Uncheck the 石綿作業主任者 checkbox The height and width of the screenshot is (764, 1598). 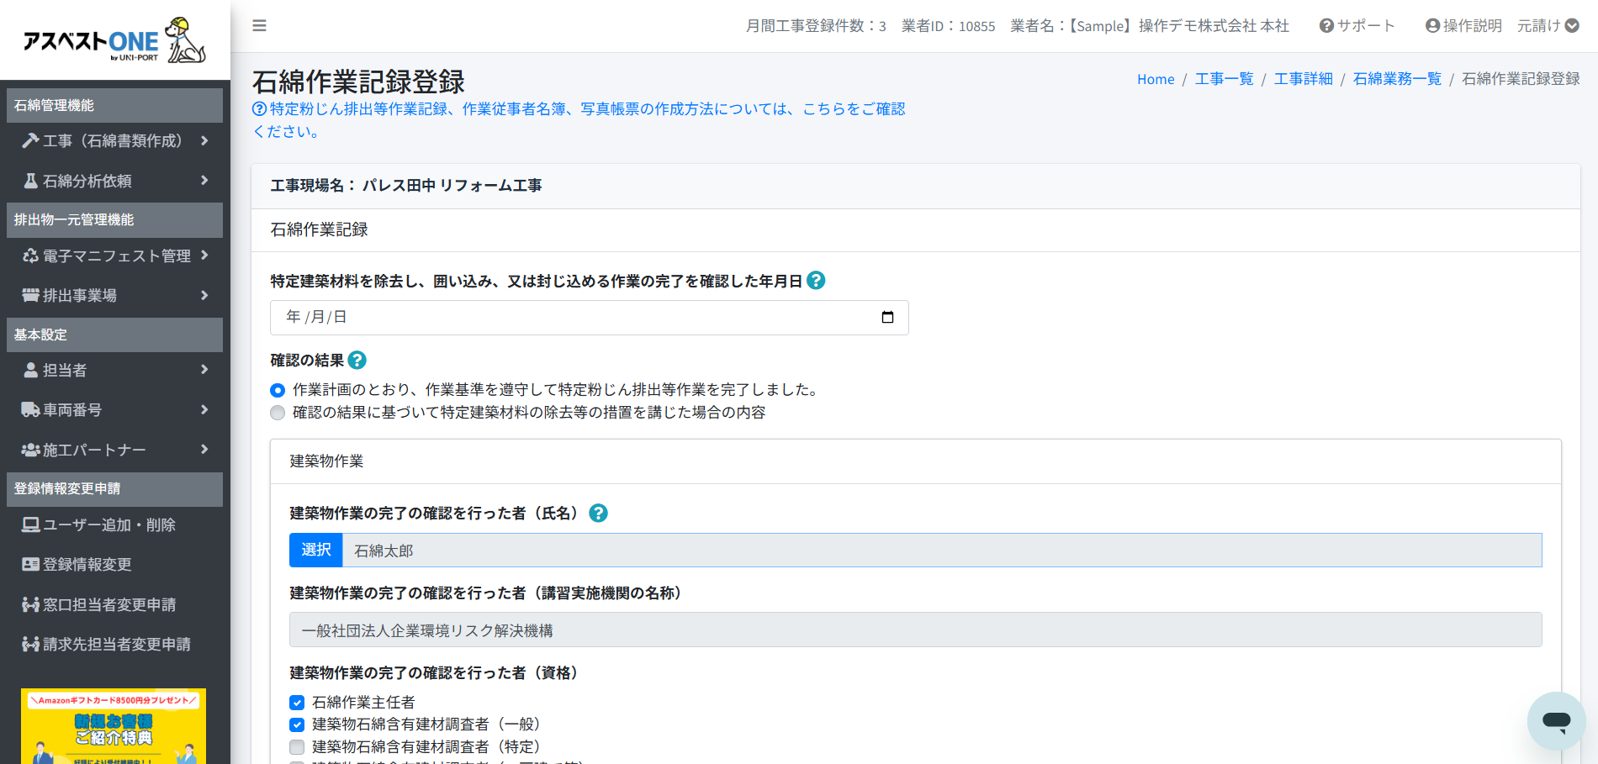(297, 703)
